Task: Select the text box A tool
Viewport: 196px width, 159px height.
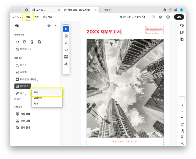Action: [x=66, y=57]
